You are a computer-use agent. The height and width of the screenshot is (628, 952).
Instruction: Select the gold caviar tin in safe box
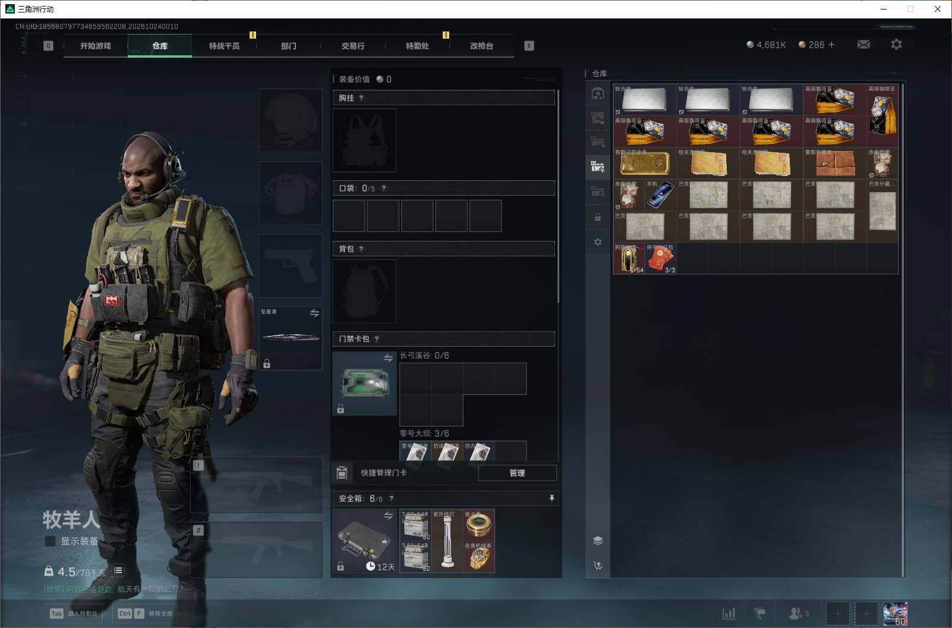click(479, 525)
